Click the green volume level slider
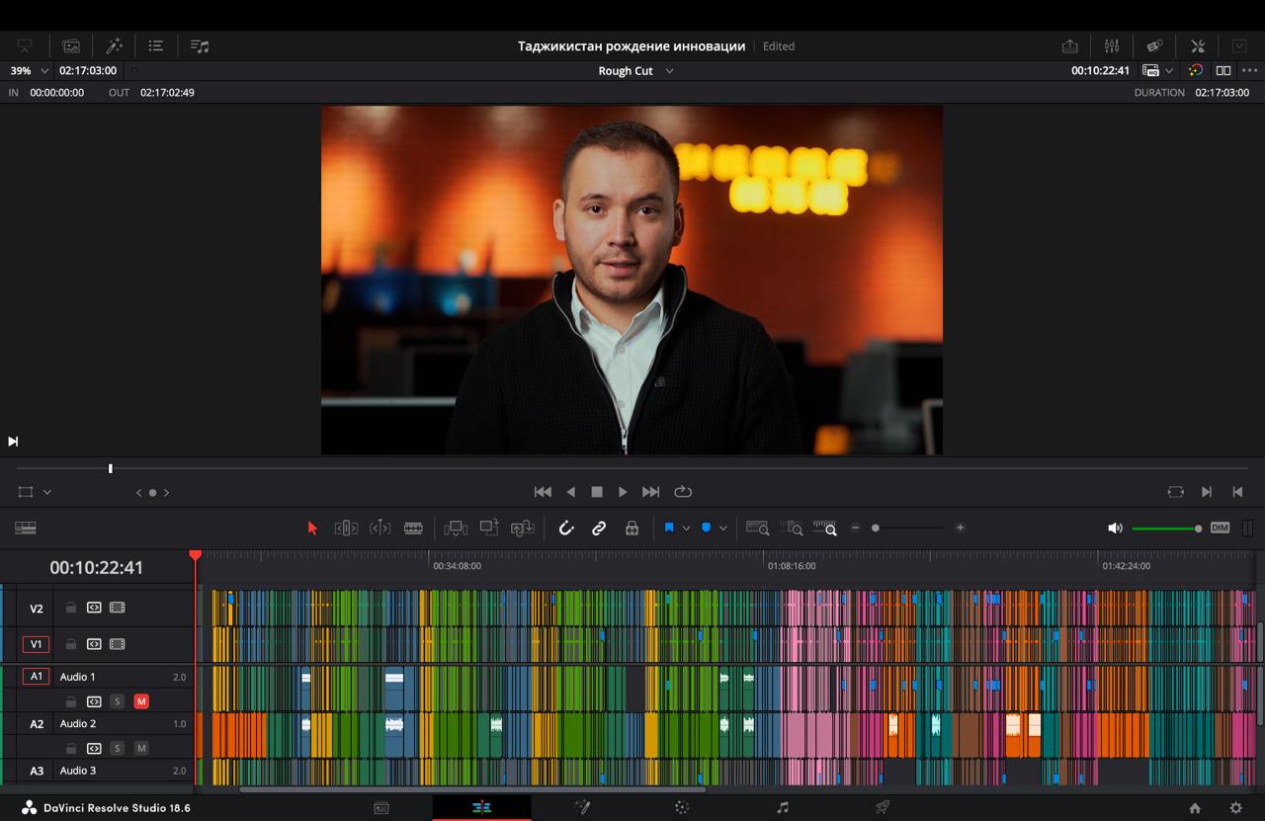Screen dimensions: 1265x821 (x=1164, y=529)
